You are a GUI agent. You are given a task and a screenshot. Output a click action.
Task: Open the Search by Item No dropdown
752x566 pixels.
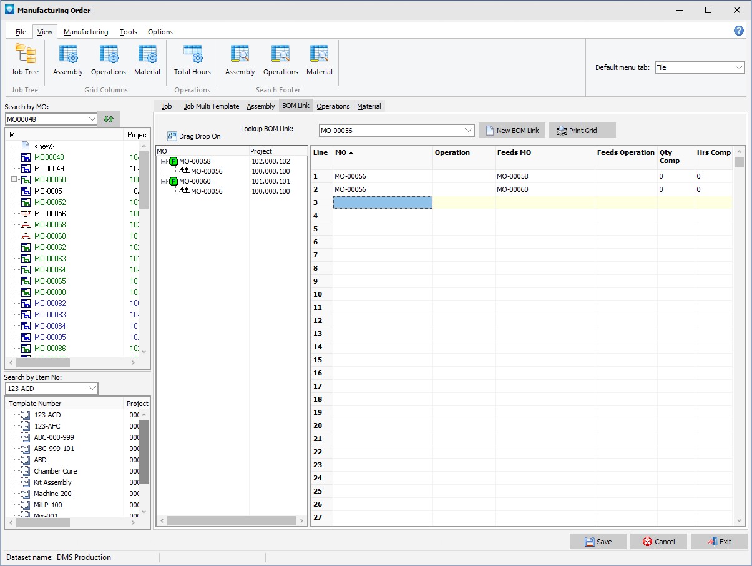coord(92,389)
